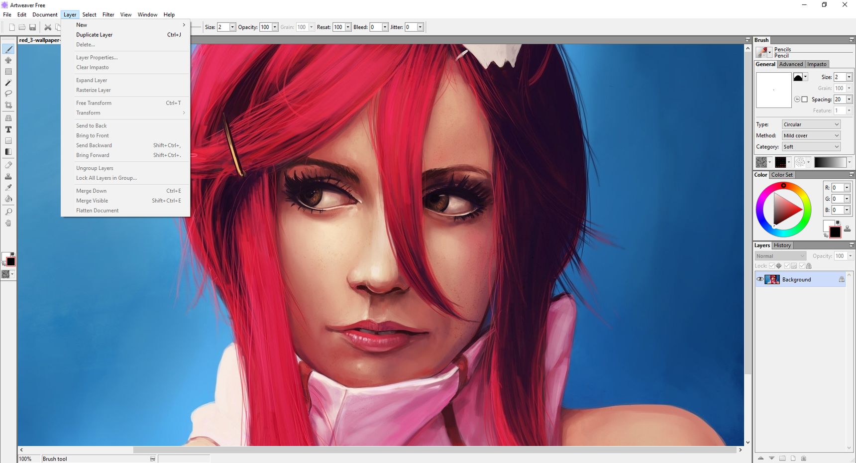Open the Pencils brush variant selector dropdown
Viewport: 856px width, 463px height.
[769, 52]
